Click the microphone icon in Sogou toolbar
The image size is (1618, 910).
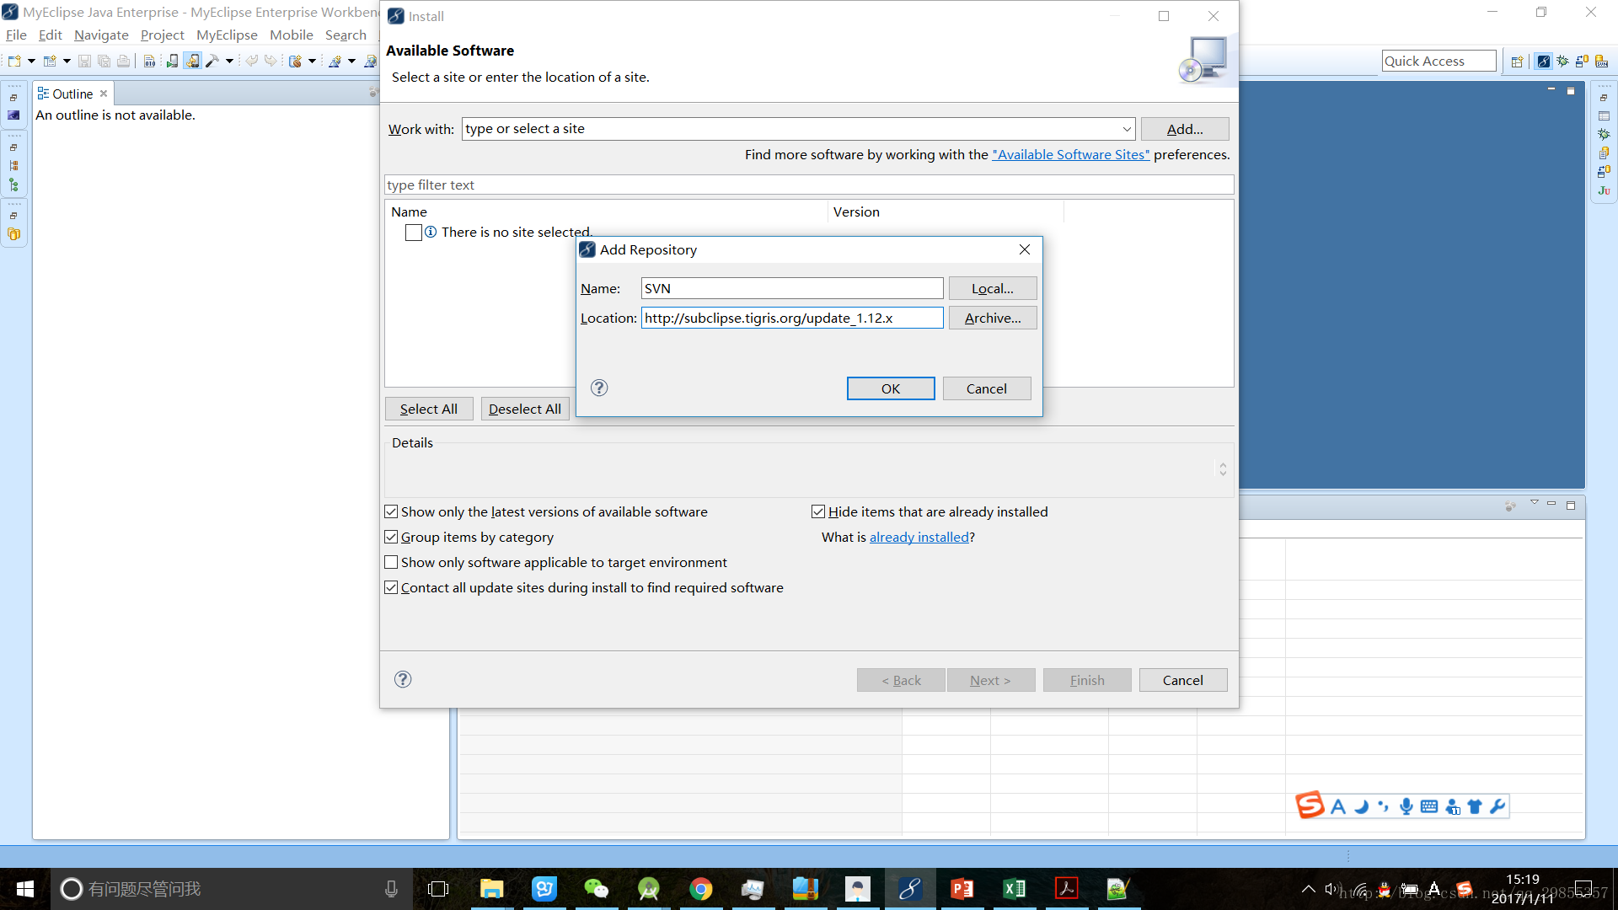tap(1406, 806)
